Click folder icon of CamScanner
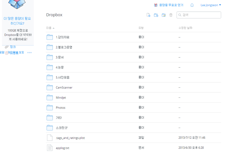The image size is (225, 152). (50, 87)
